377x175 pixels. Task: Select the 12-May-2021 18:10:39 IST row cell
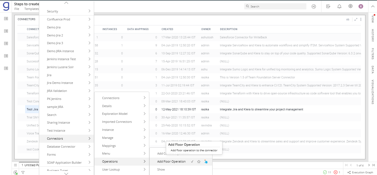coord(179,109)
